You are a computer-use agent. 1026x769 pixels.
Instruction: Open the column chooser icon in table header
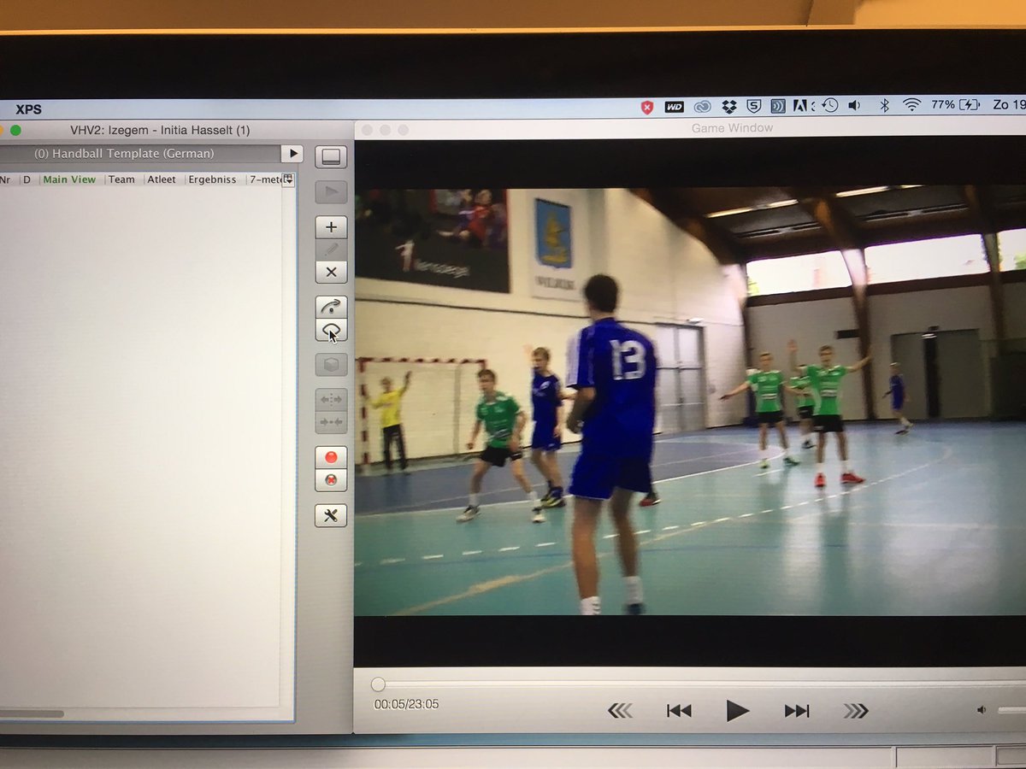[x=288, y=179]
